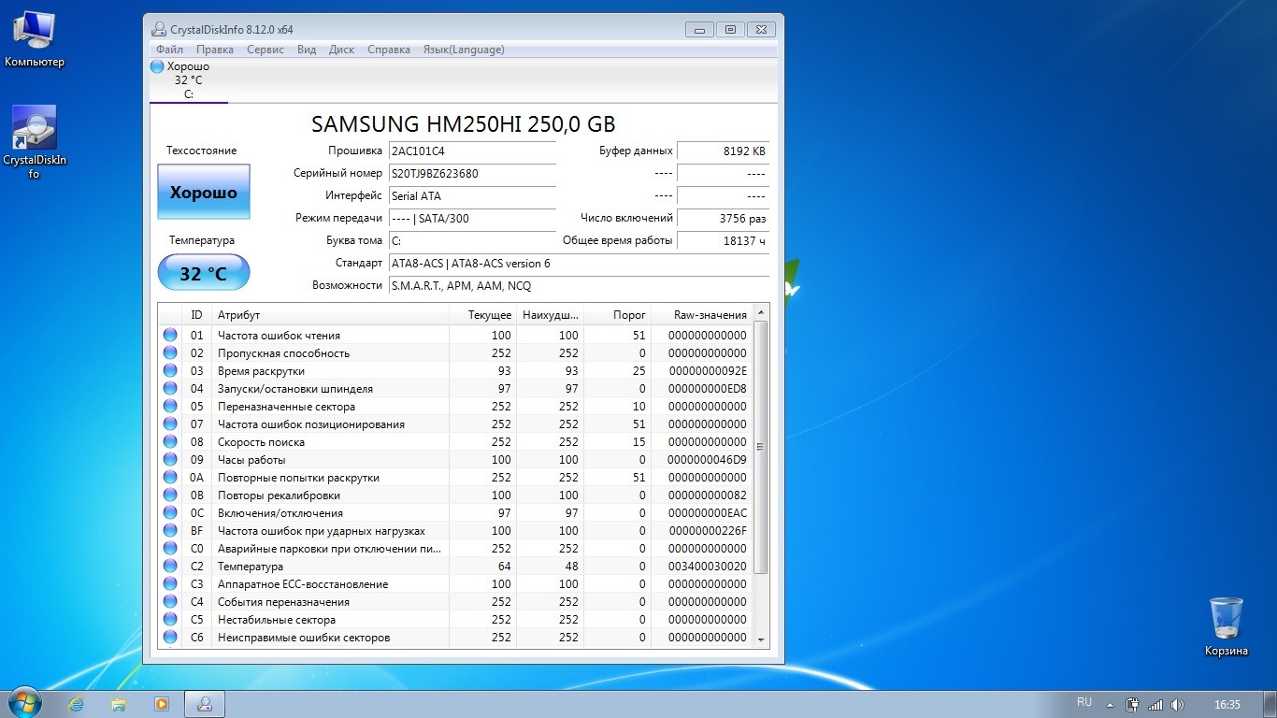
Task: Click the 32 °C temperature button
Action: 204,273
